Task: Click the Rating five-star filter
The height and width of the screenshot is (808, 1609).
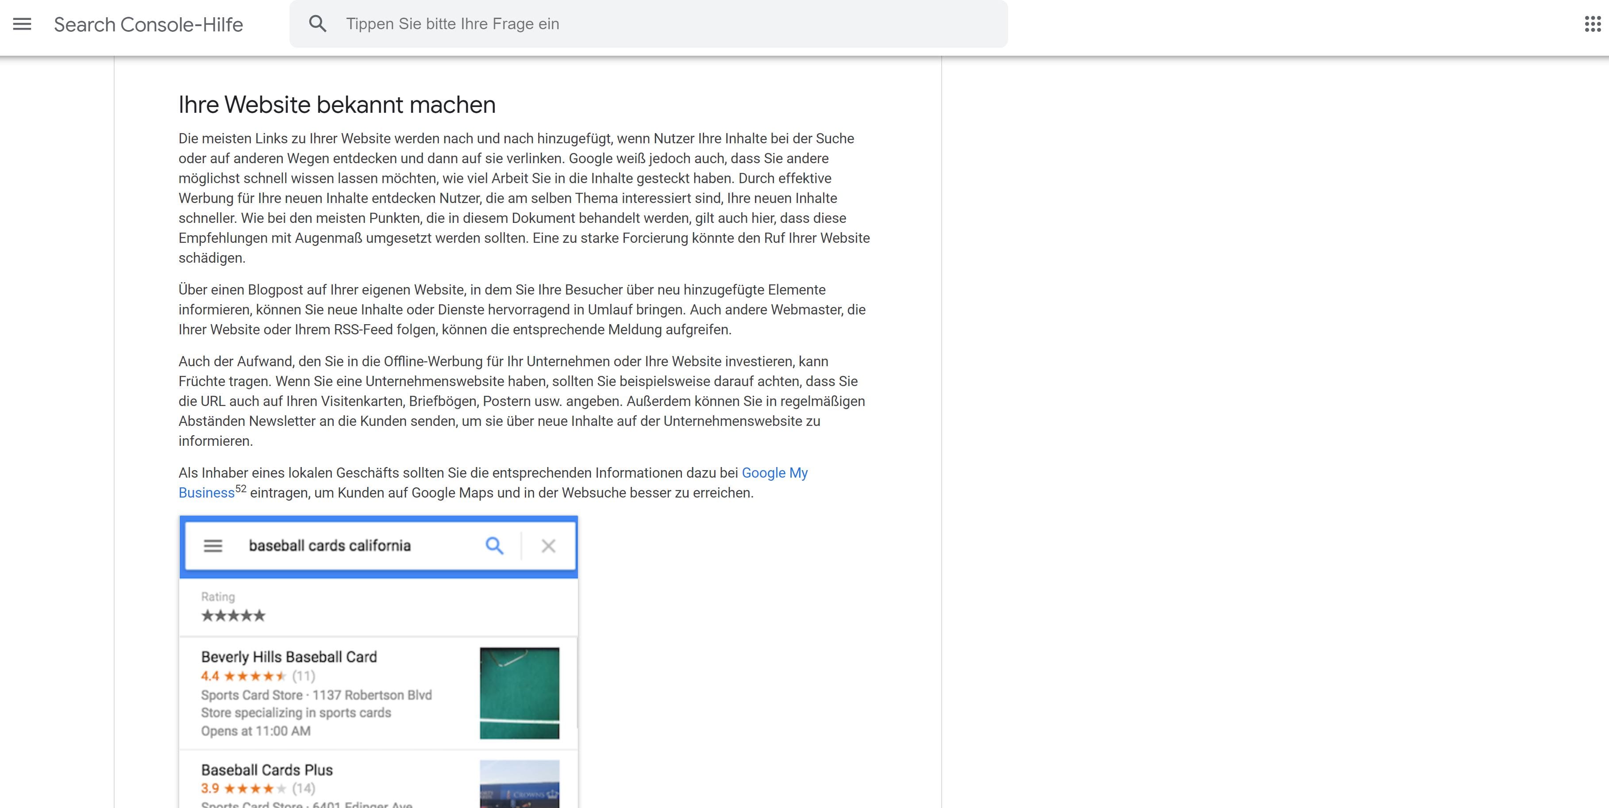Action: point(233,616)
